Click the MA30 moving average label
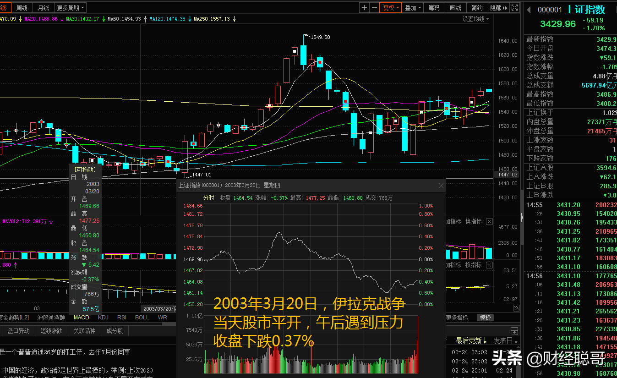Viewport: 617px width, 378px height. tap(83, 19)
